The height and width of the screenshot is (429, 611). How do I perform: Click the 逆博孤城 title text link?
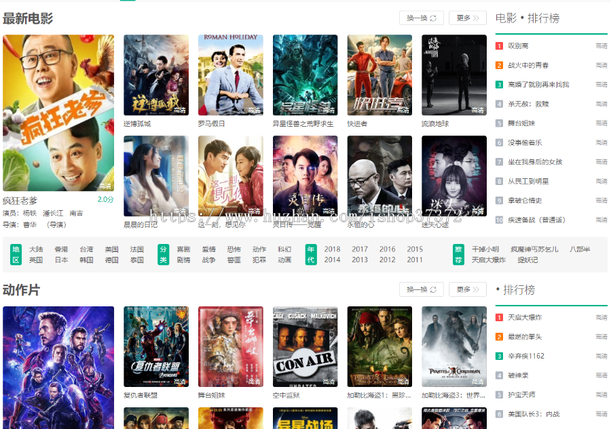click(137, 123)
